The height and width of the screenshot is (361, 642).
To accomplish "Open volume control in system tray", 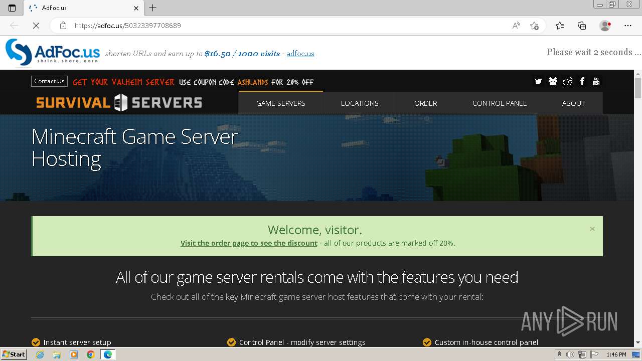I will point(570,354).
